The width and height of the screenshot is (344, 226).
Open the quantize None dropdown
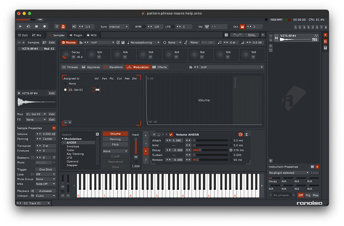174,42
